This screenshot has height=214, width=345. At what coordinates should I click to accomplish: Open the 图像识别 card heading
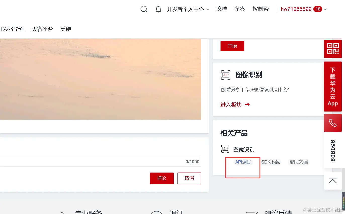[x=249, y=75]
